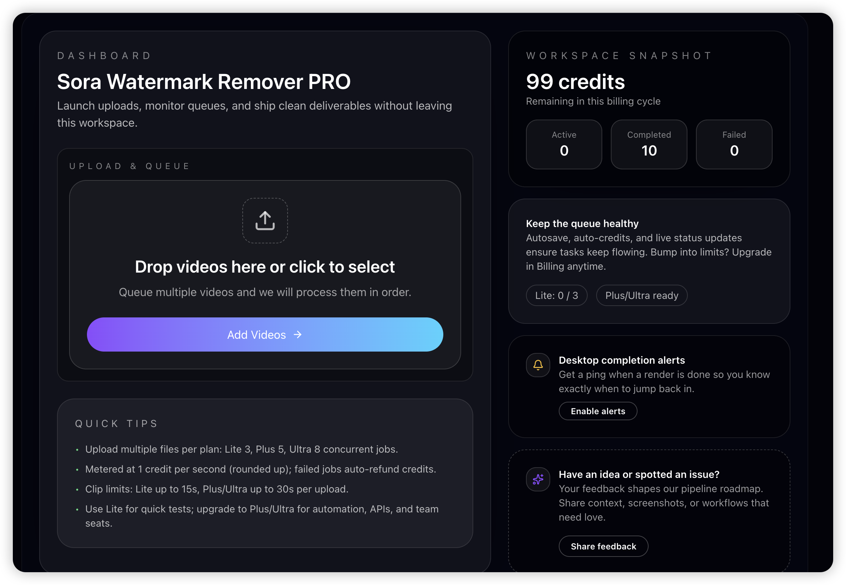Image resolution: width=846 pixels, height=585 pixels.
Task: Select the Completed jobs counter card
Action: pos(649,144)
